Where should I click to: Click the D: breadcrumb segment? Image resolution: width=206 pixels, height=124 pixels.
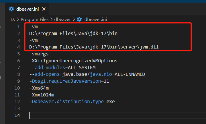tap(13, 20)
